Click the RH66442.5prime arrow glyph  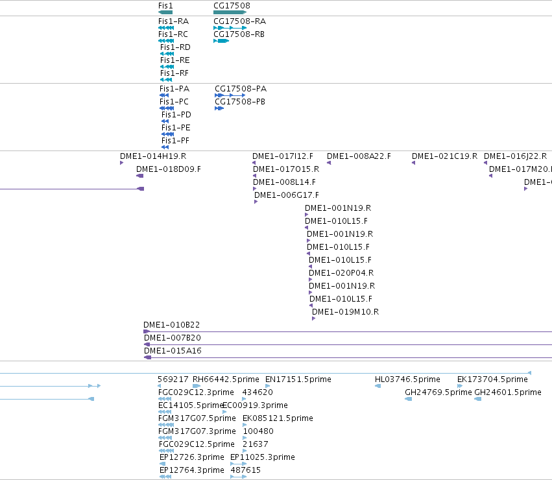click(197, 387)
